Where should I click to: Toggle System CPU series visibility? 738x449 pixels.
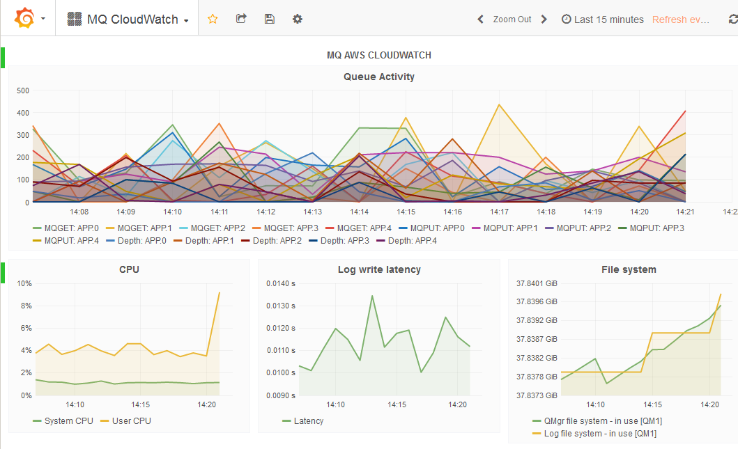[68, 421]
